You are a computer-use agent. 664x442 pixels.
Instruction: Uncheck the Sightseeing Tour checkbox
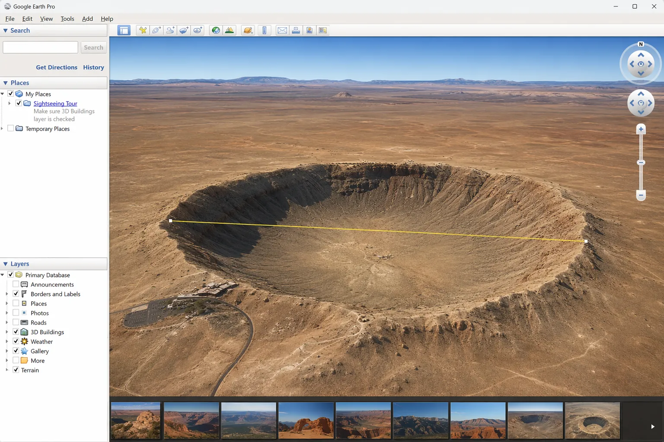click(x=19, y=103)
